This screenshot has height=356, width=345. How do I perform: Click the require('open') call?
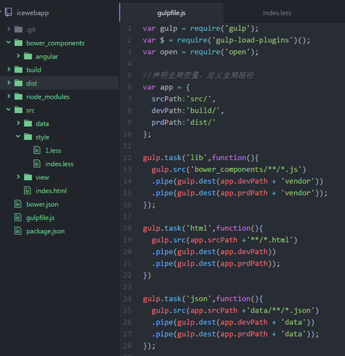pos(224,52)
